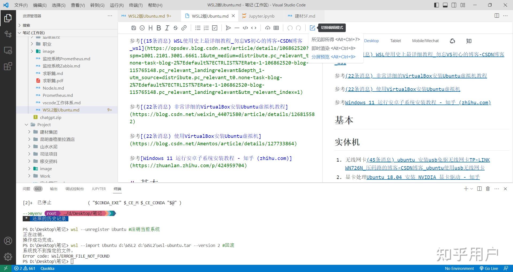Screen dimensions: 513x272
Task: Click Go Live in the status bar
Action: coord(491,268)
